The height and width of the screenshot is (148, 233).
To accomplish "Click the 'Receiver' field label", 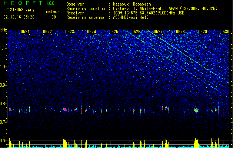I will coord(75,13).
